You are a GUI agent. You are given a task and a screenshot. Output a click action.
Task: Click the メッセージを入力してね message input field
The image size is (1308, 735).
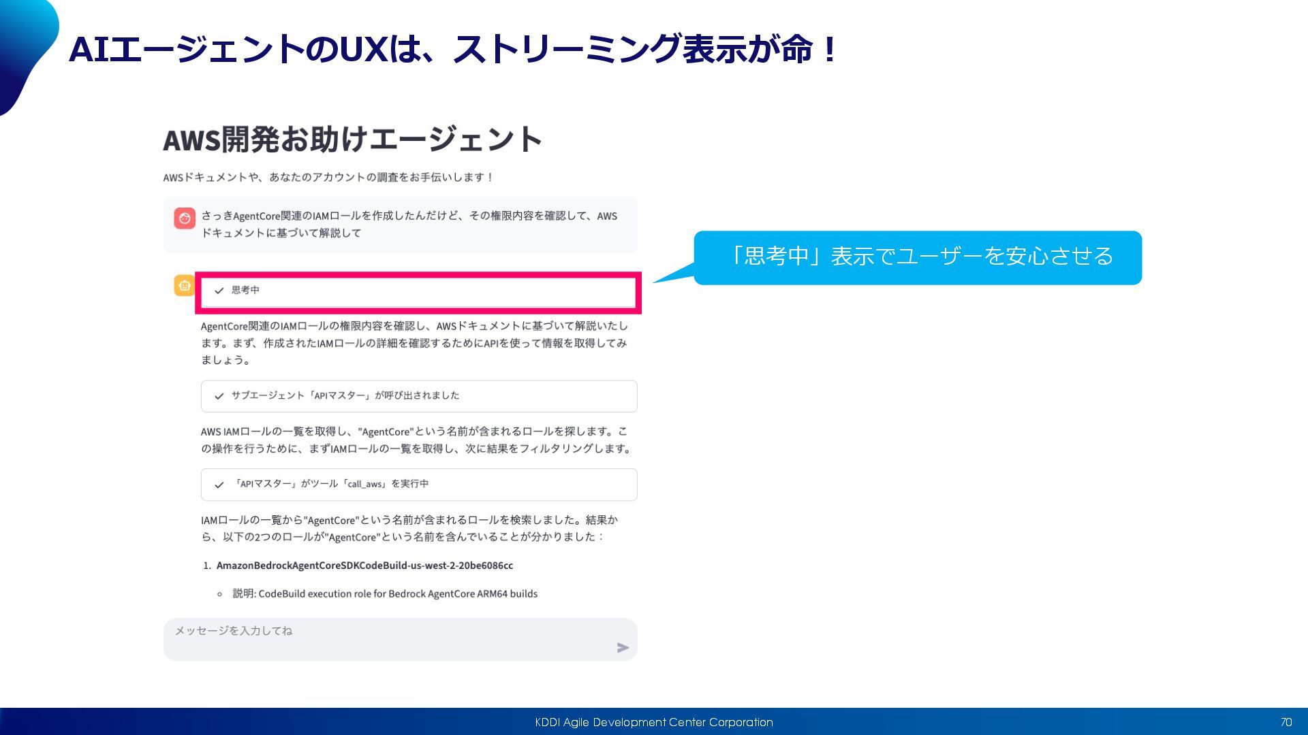400,639
